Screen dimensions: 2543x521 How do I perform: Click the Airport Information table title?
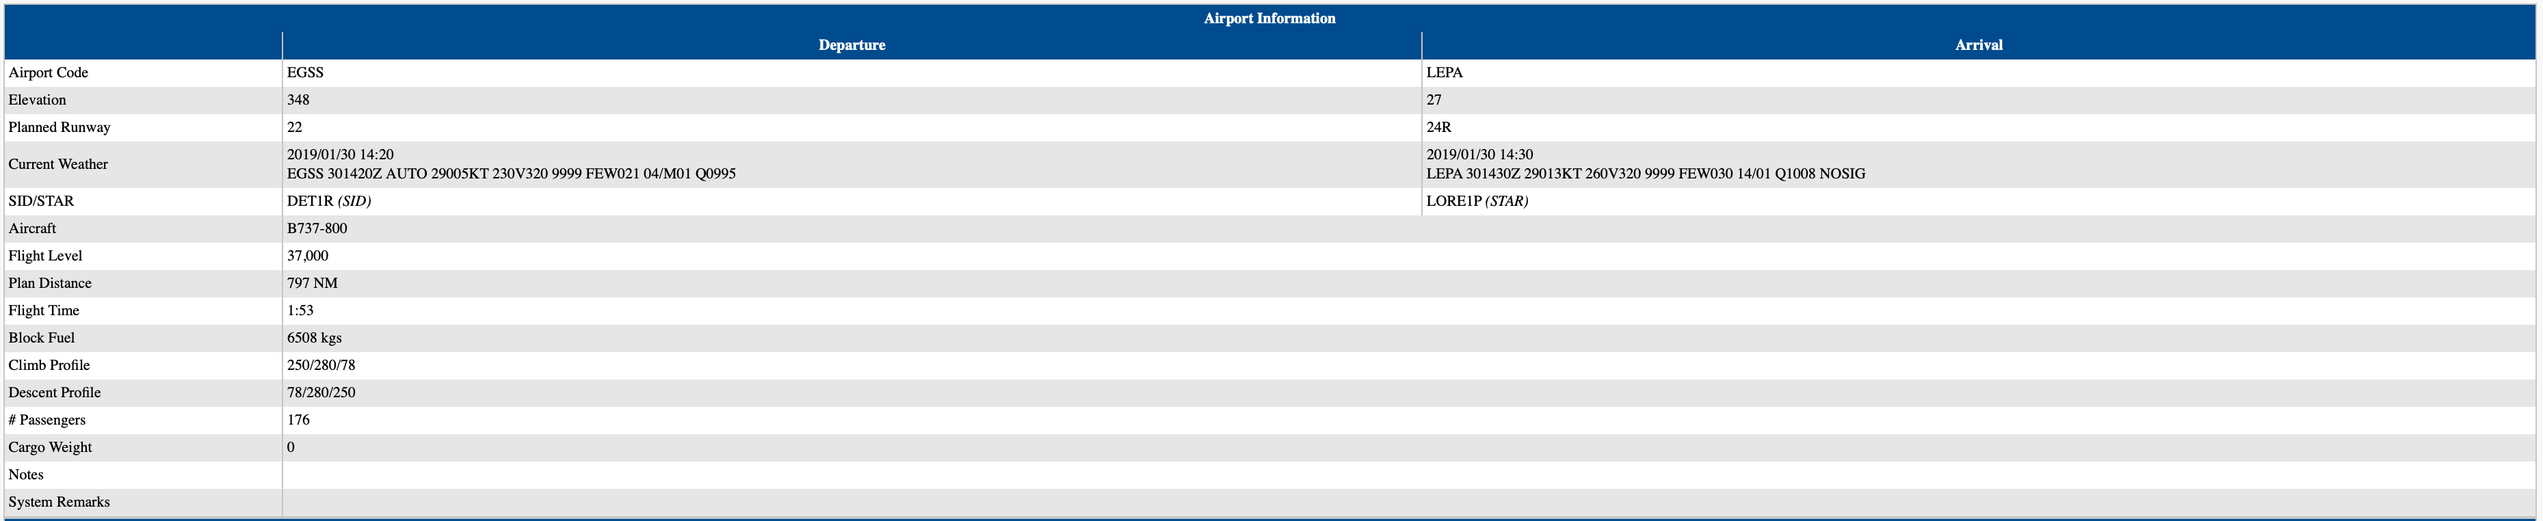click(1269, 18)
